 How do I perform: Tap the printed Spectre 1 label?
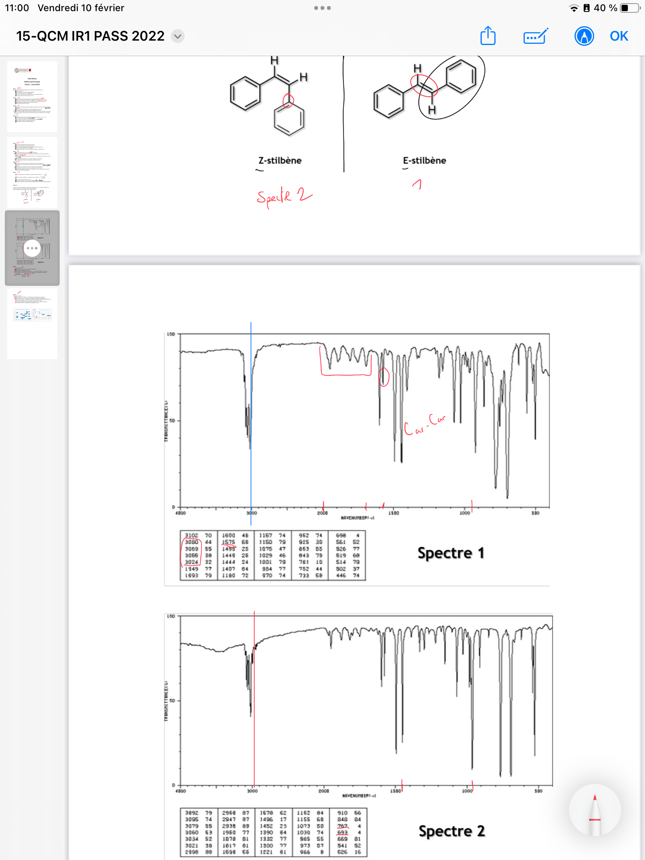coord(451,553)
